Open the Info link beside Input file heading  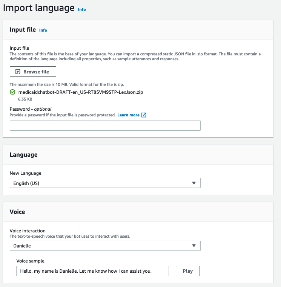coord(43,30)
